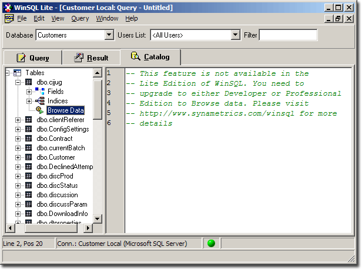362x270 pixels.
Task: Click the dbo.Customer table icon
Action: [28, 157]
